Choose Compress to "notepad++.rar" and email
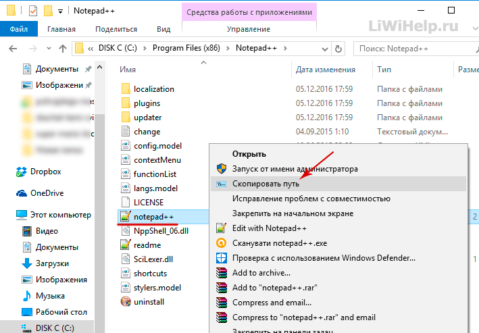 coord(338,317)
